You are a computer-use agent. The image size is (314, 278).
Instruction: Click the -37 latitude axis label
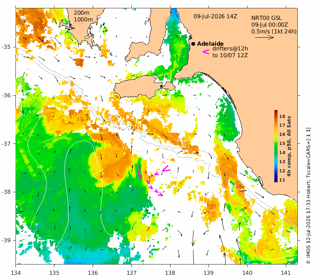pos(6,144)
